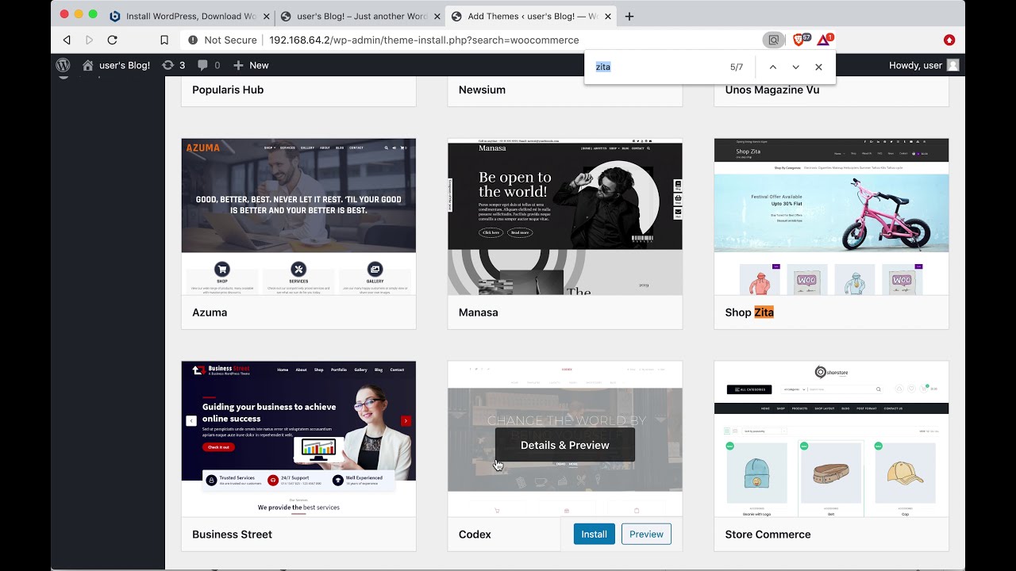Open WordPress logo menu in admin bar
Image resolution: width=1016 pixels, height=571 pixels.
pyautogui.click(x=63, y=65)
